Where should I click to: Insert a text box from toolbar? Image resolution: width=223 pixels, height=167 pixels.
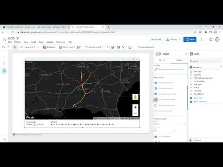(118, 47)
